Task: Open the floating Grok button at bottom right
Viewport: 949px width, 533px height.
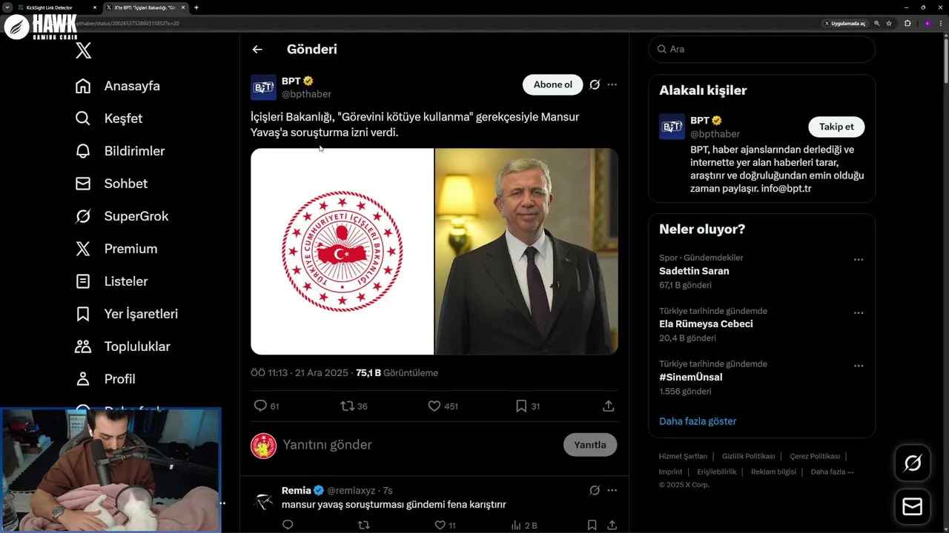Action: [912, 463]
